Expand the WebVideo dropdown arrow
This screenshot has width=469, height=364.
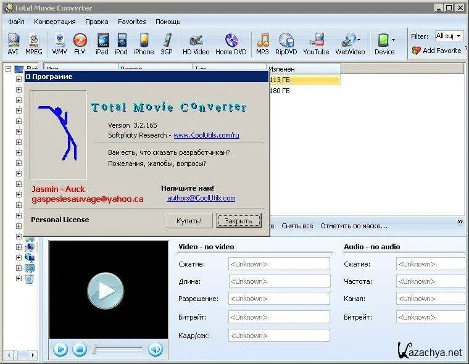coord(359,39)
